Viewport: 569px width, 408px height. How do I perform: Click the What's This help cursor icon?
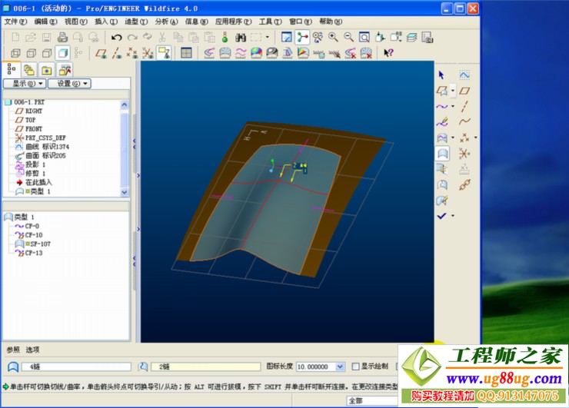pos(388,53)
